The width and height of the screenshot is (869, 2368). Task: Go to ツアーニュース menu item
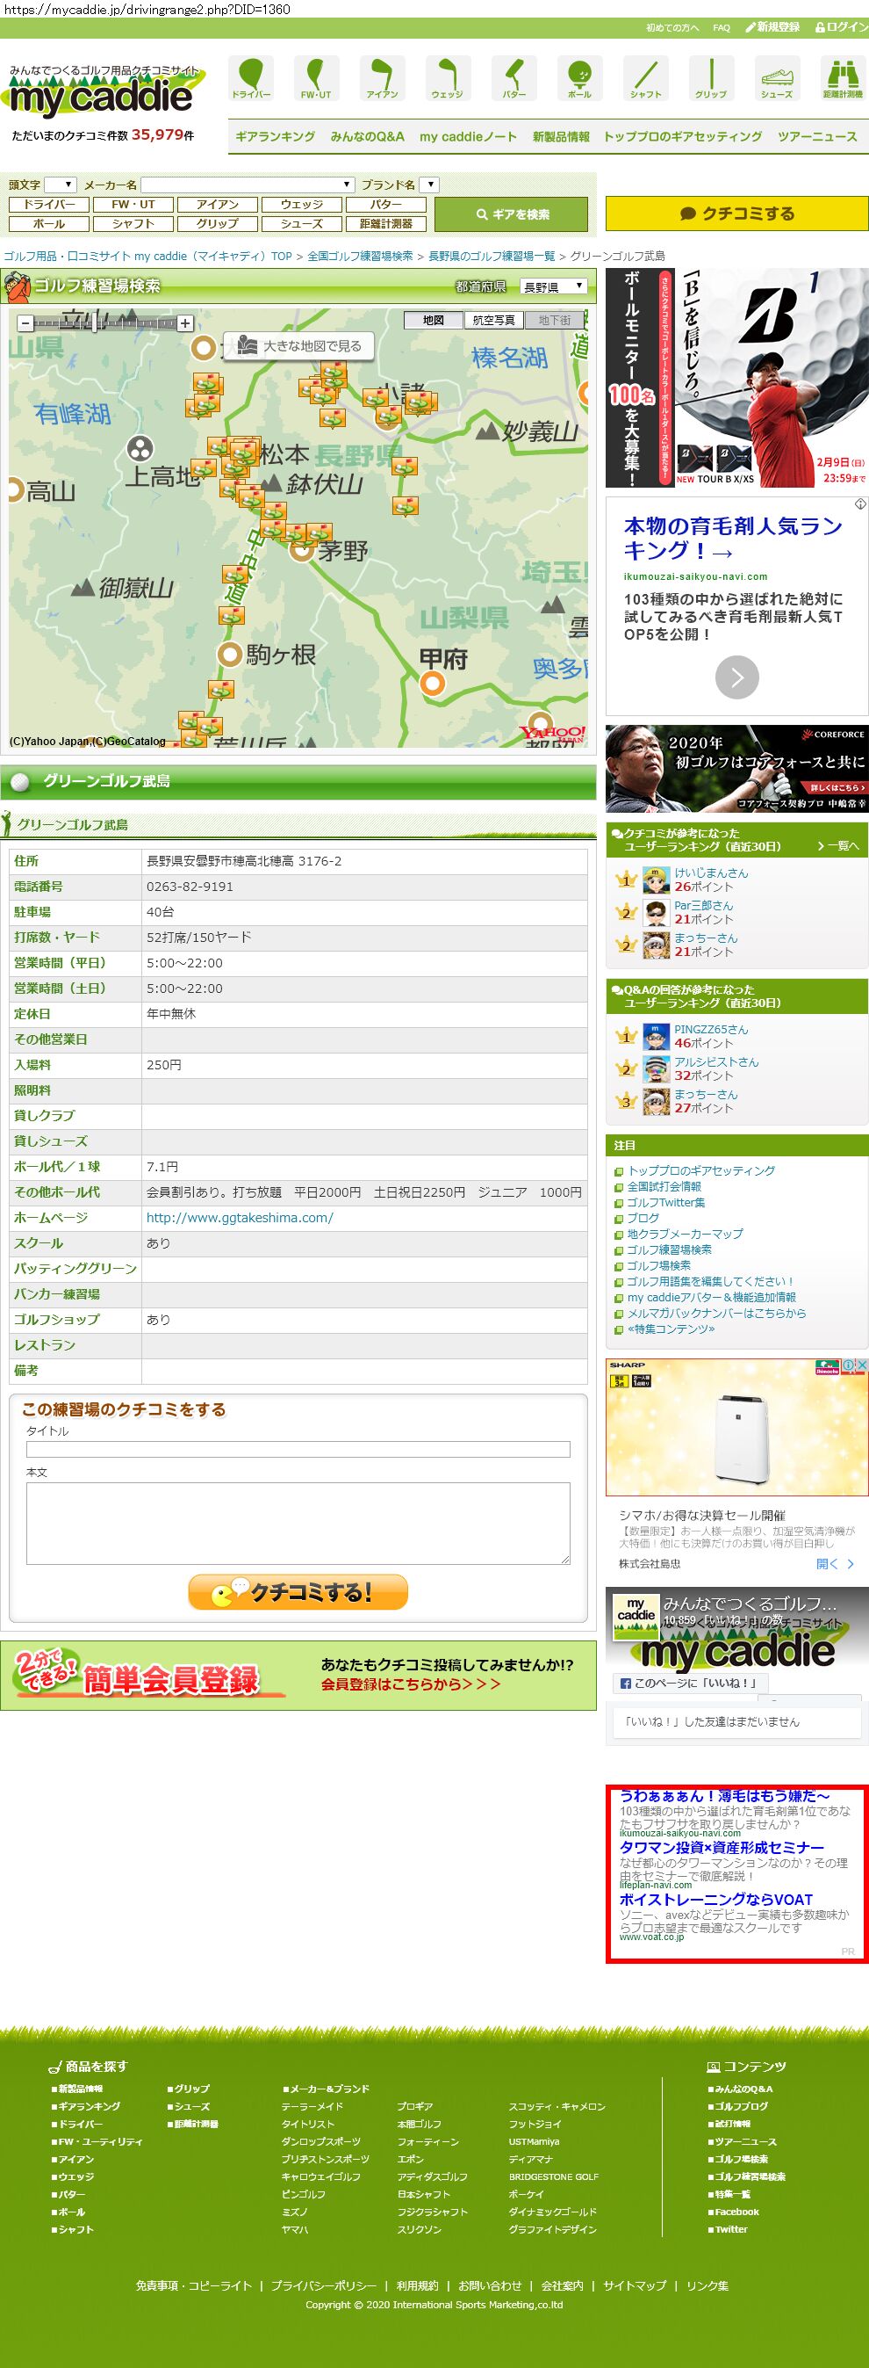click(x=816, y=136)
